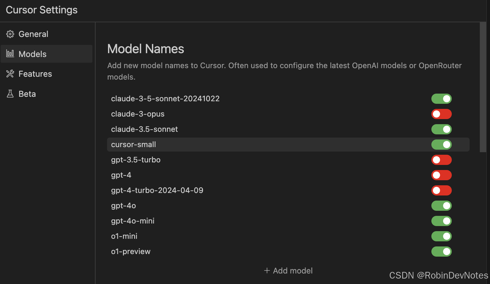Screen dimensions: 490x284
Task: Open the General settings tab
Action: click(33, 34)
